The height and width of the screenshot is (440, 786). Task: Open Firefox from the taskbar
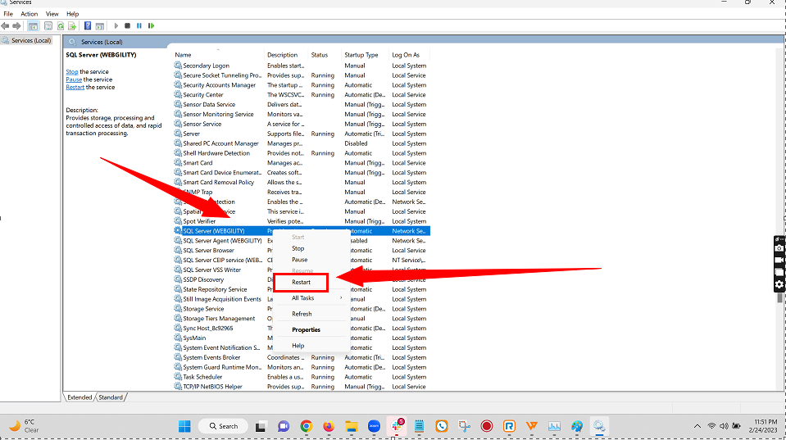pyautogui.click(x=329, y=426)
